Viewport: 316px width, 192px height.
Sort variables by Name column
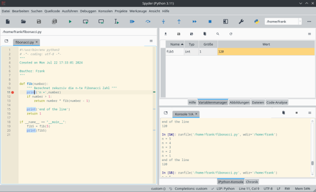pyautogui.click(x=175, y=44)
